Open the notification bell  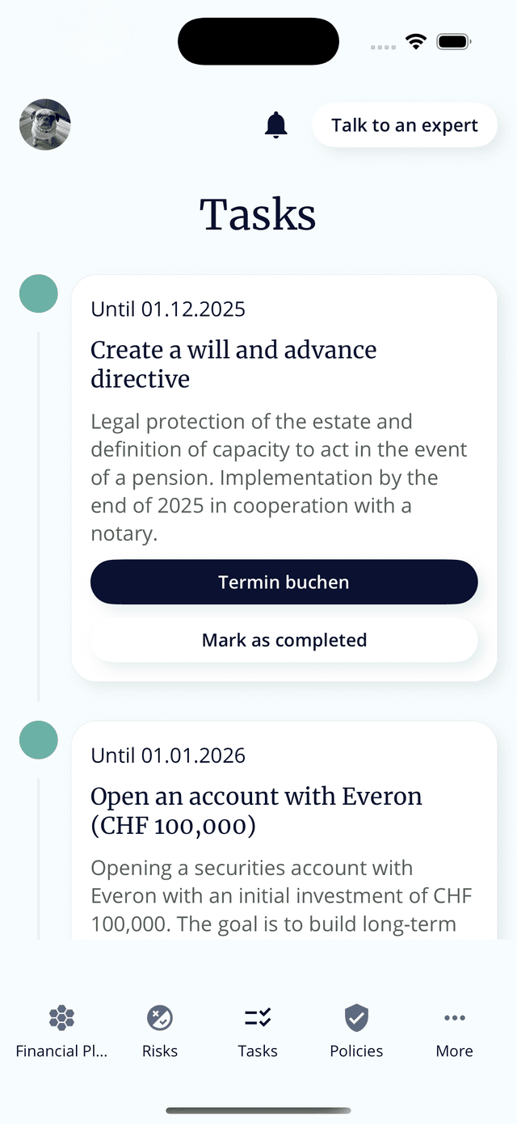(275, 125)
